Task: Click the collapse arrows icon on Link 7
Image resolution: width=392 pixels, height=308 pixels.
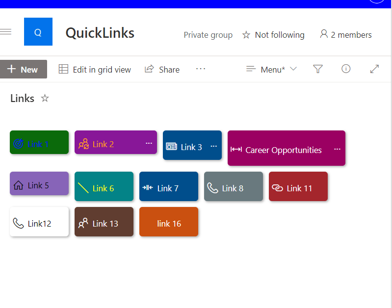Action: click(148, 187)
